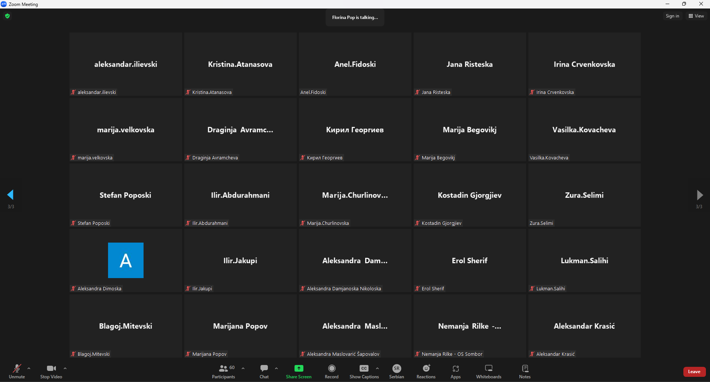The width and height of the screenshot is (710, 382).
Task: Click the Zoom Meeting title bar icon
Action: click(4, 4)
